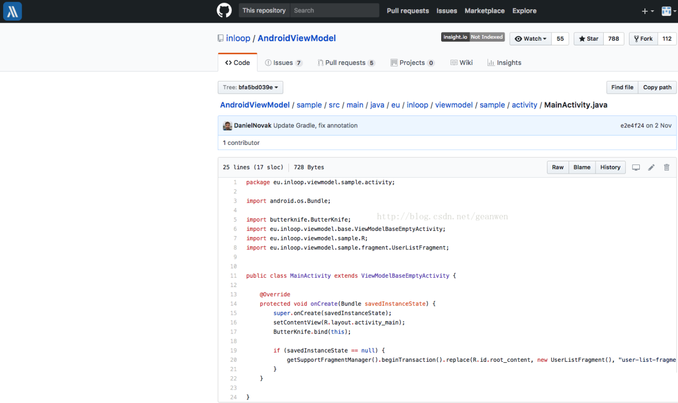Open the This repository search scope selector

(x=264, y=10)
